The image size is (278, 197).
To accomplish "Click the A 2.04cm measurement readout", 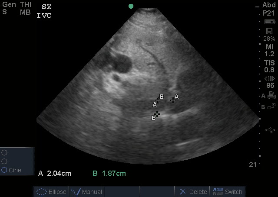I will click(x=55, y=174).
